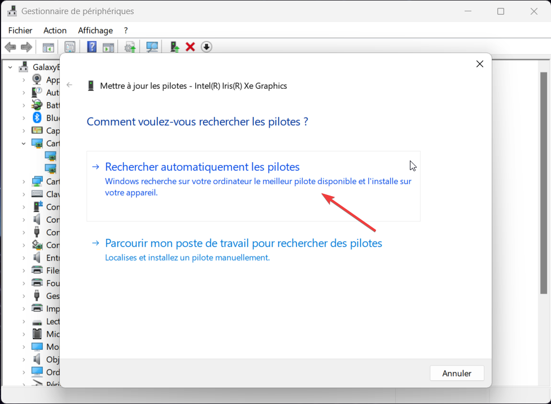The width and height of the screenshot is (551, 404).
Task: Click the Annuler button
Action: click(x=457, y=373)
